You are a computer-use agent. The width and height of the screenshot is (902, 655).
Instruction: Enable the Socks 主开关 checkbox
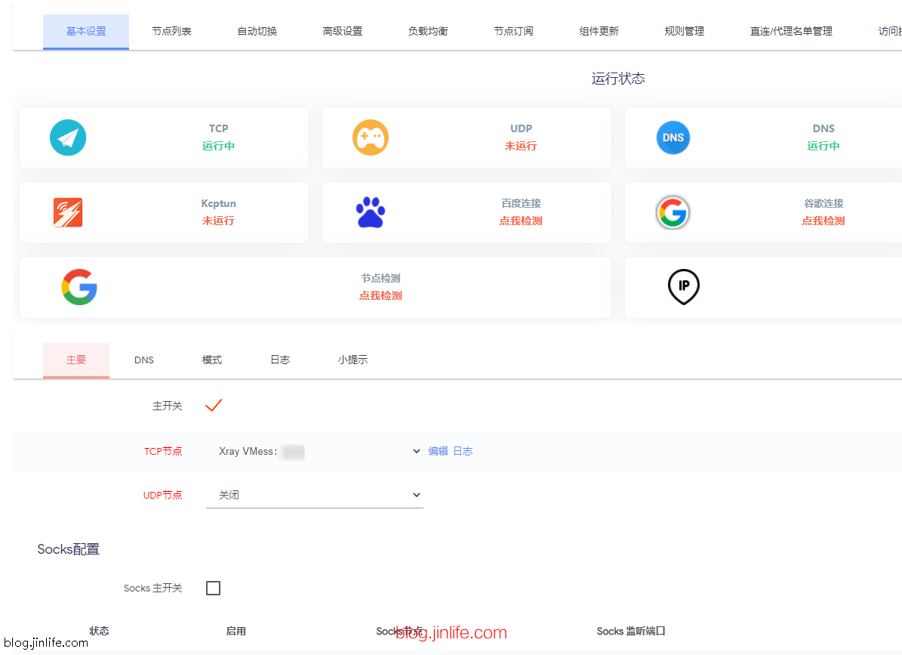coord(214,588)
